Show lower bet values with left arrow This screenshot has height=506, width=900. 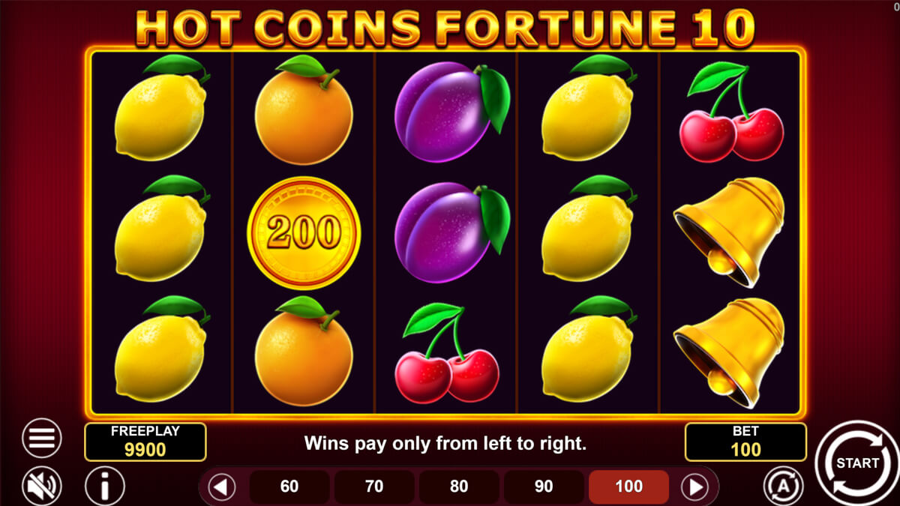click(x=221, y=487)
